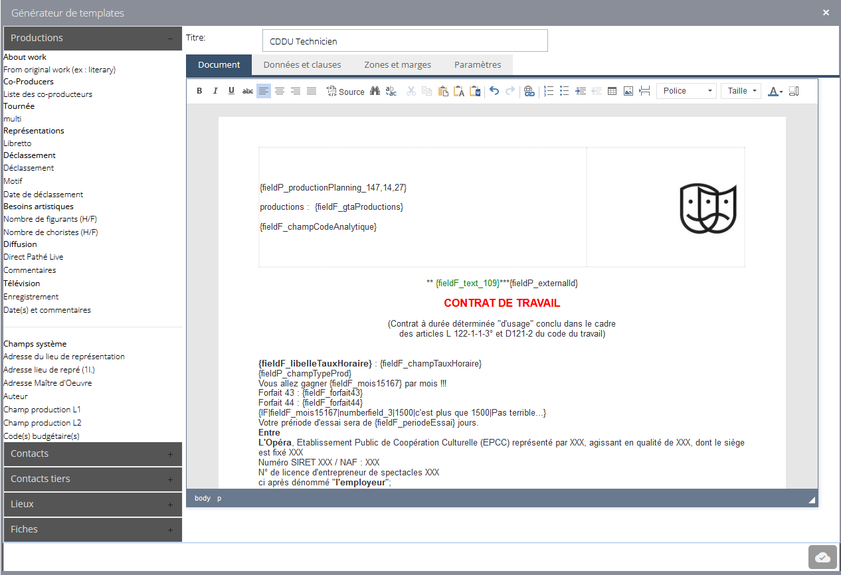This screenshot has width=841, height=575.
Task: Switch to the Données et clauses tab
Action: [x=302, y=64]
